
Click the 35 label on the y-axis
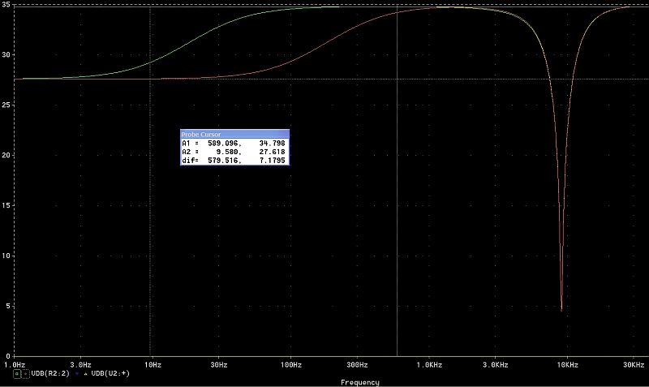[x=6, y=5]
